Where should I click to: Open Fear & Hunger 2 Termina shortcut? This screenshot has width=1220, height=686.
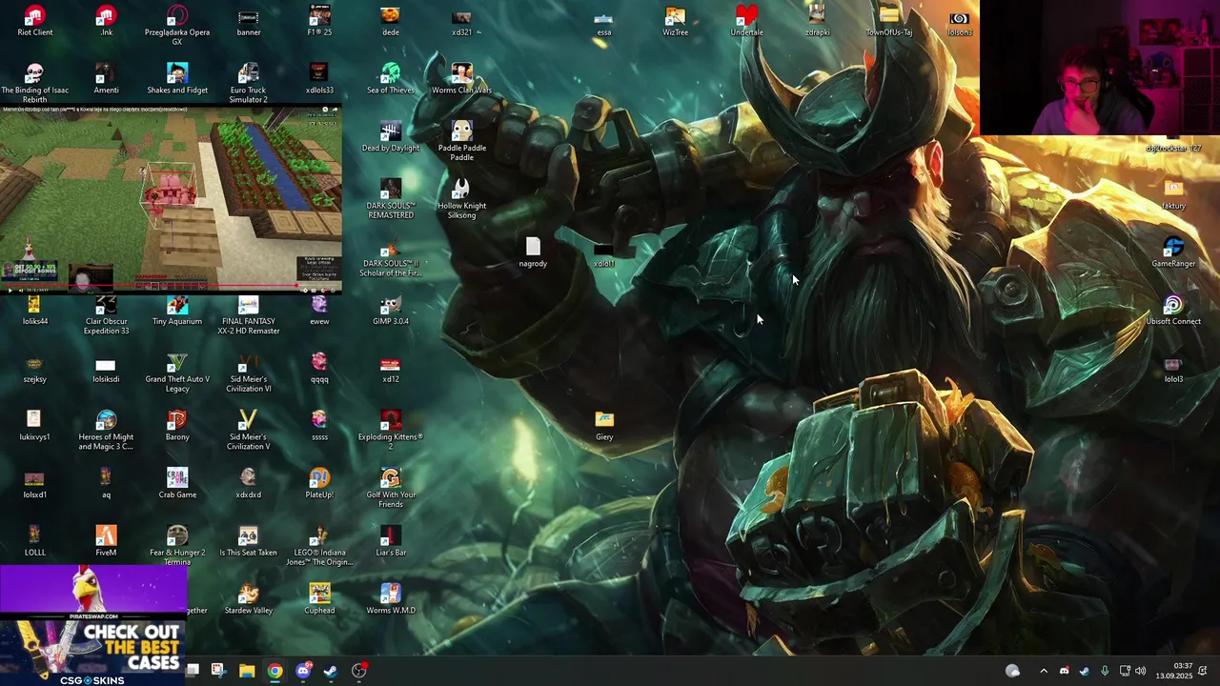pos(177,546)
